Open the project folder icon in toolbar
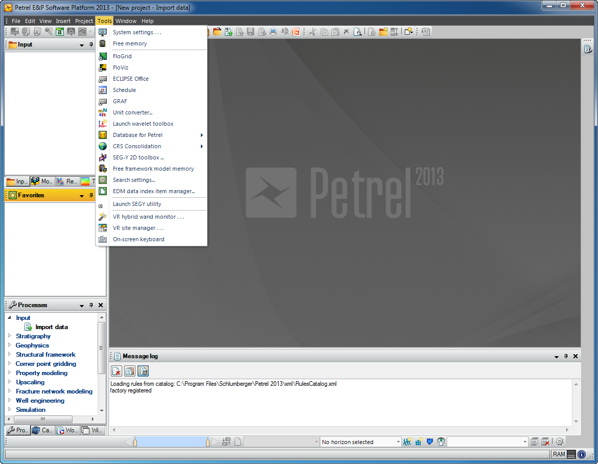 tap(217, 32)
